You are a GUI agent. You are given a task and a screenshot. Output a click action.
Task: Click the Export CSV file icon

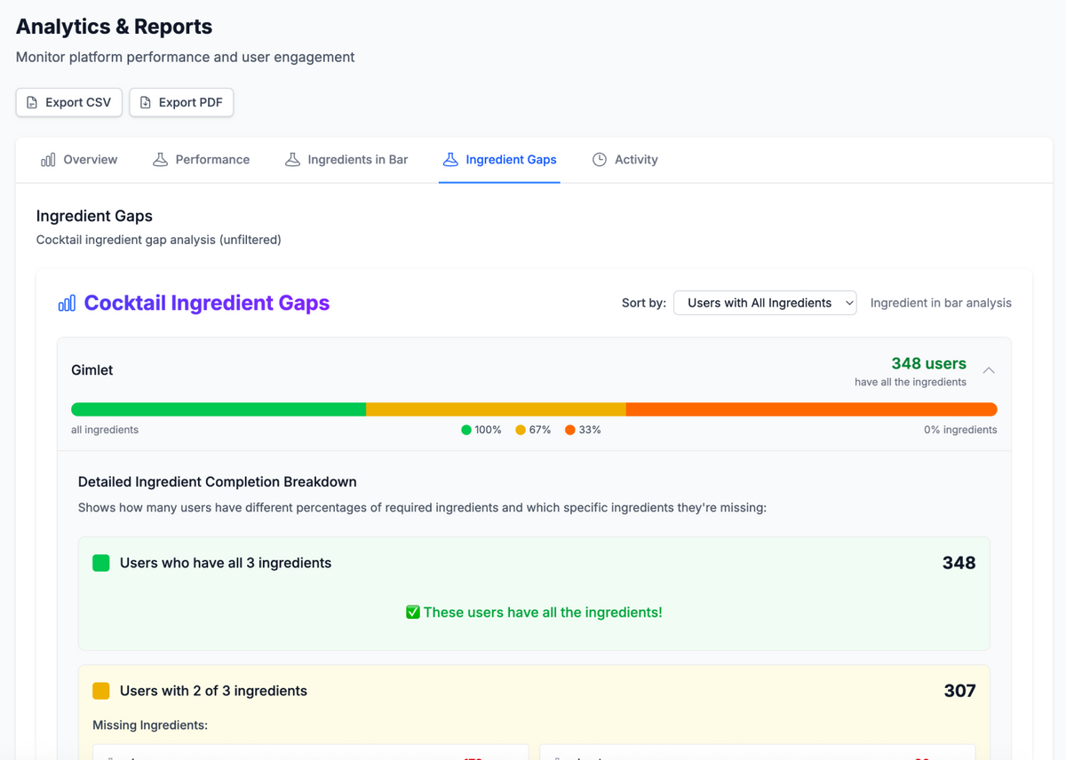pyautogui.click(x=32, y=102)
